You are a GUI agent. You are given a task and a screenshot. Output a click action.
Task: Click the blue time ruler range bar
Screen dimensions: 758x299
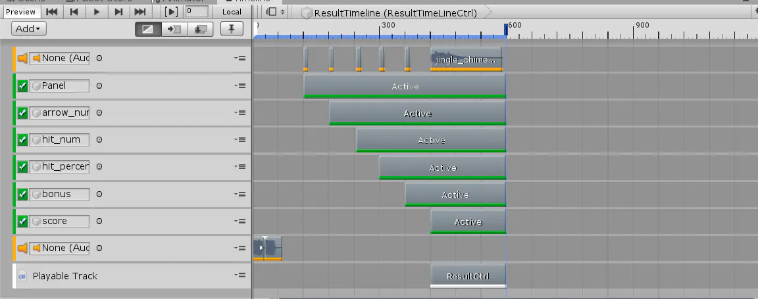(379, 37)
